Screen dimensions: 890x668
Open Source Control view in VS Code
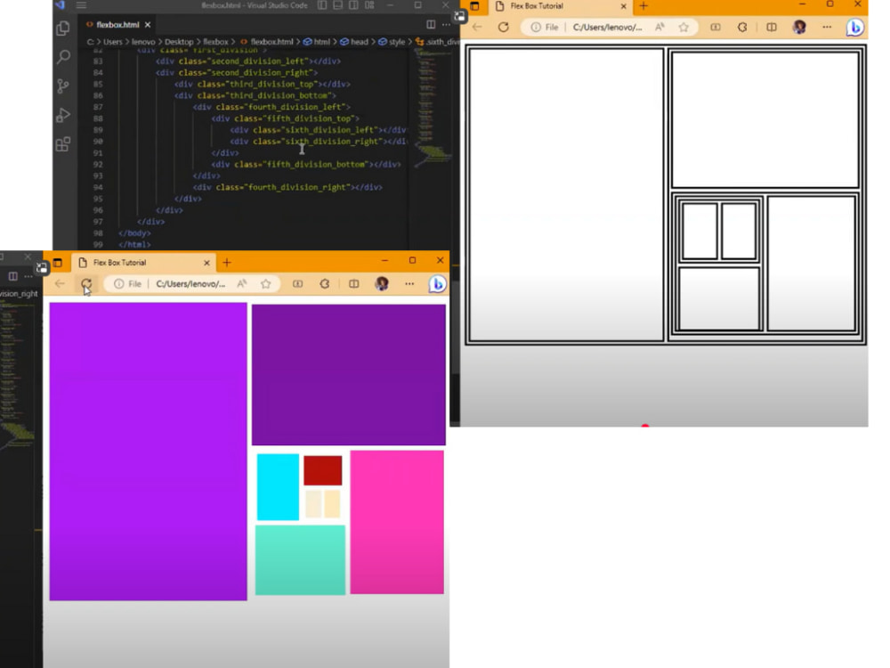point(63,86)
